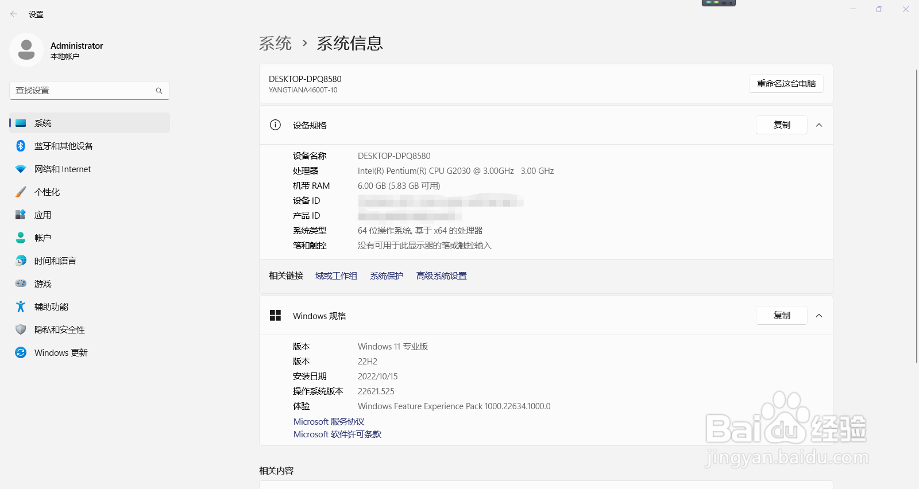Focus the 查找设置 search box
The width and height of the screenshot is (919, 489).
point(90,91)
